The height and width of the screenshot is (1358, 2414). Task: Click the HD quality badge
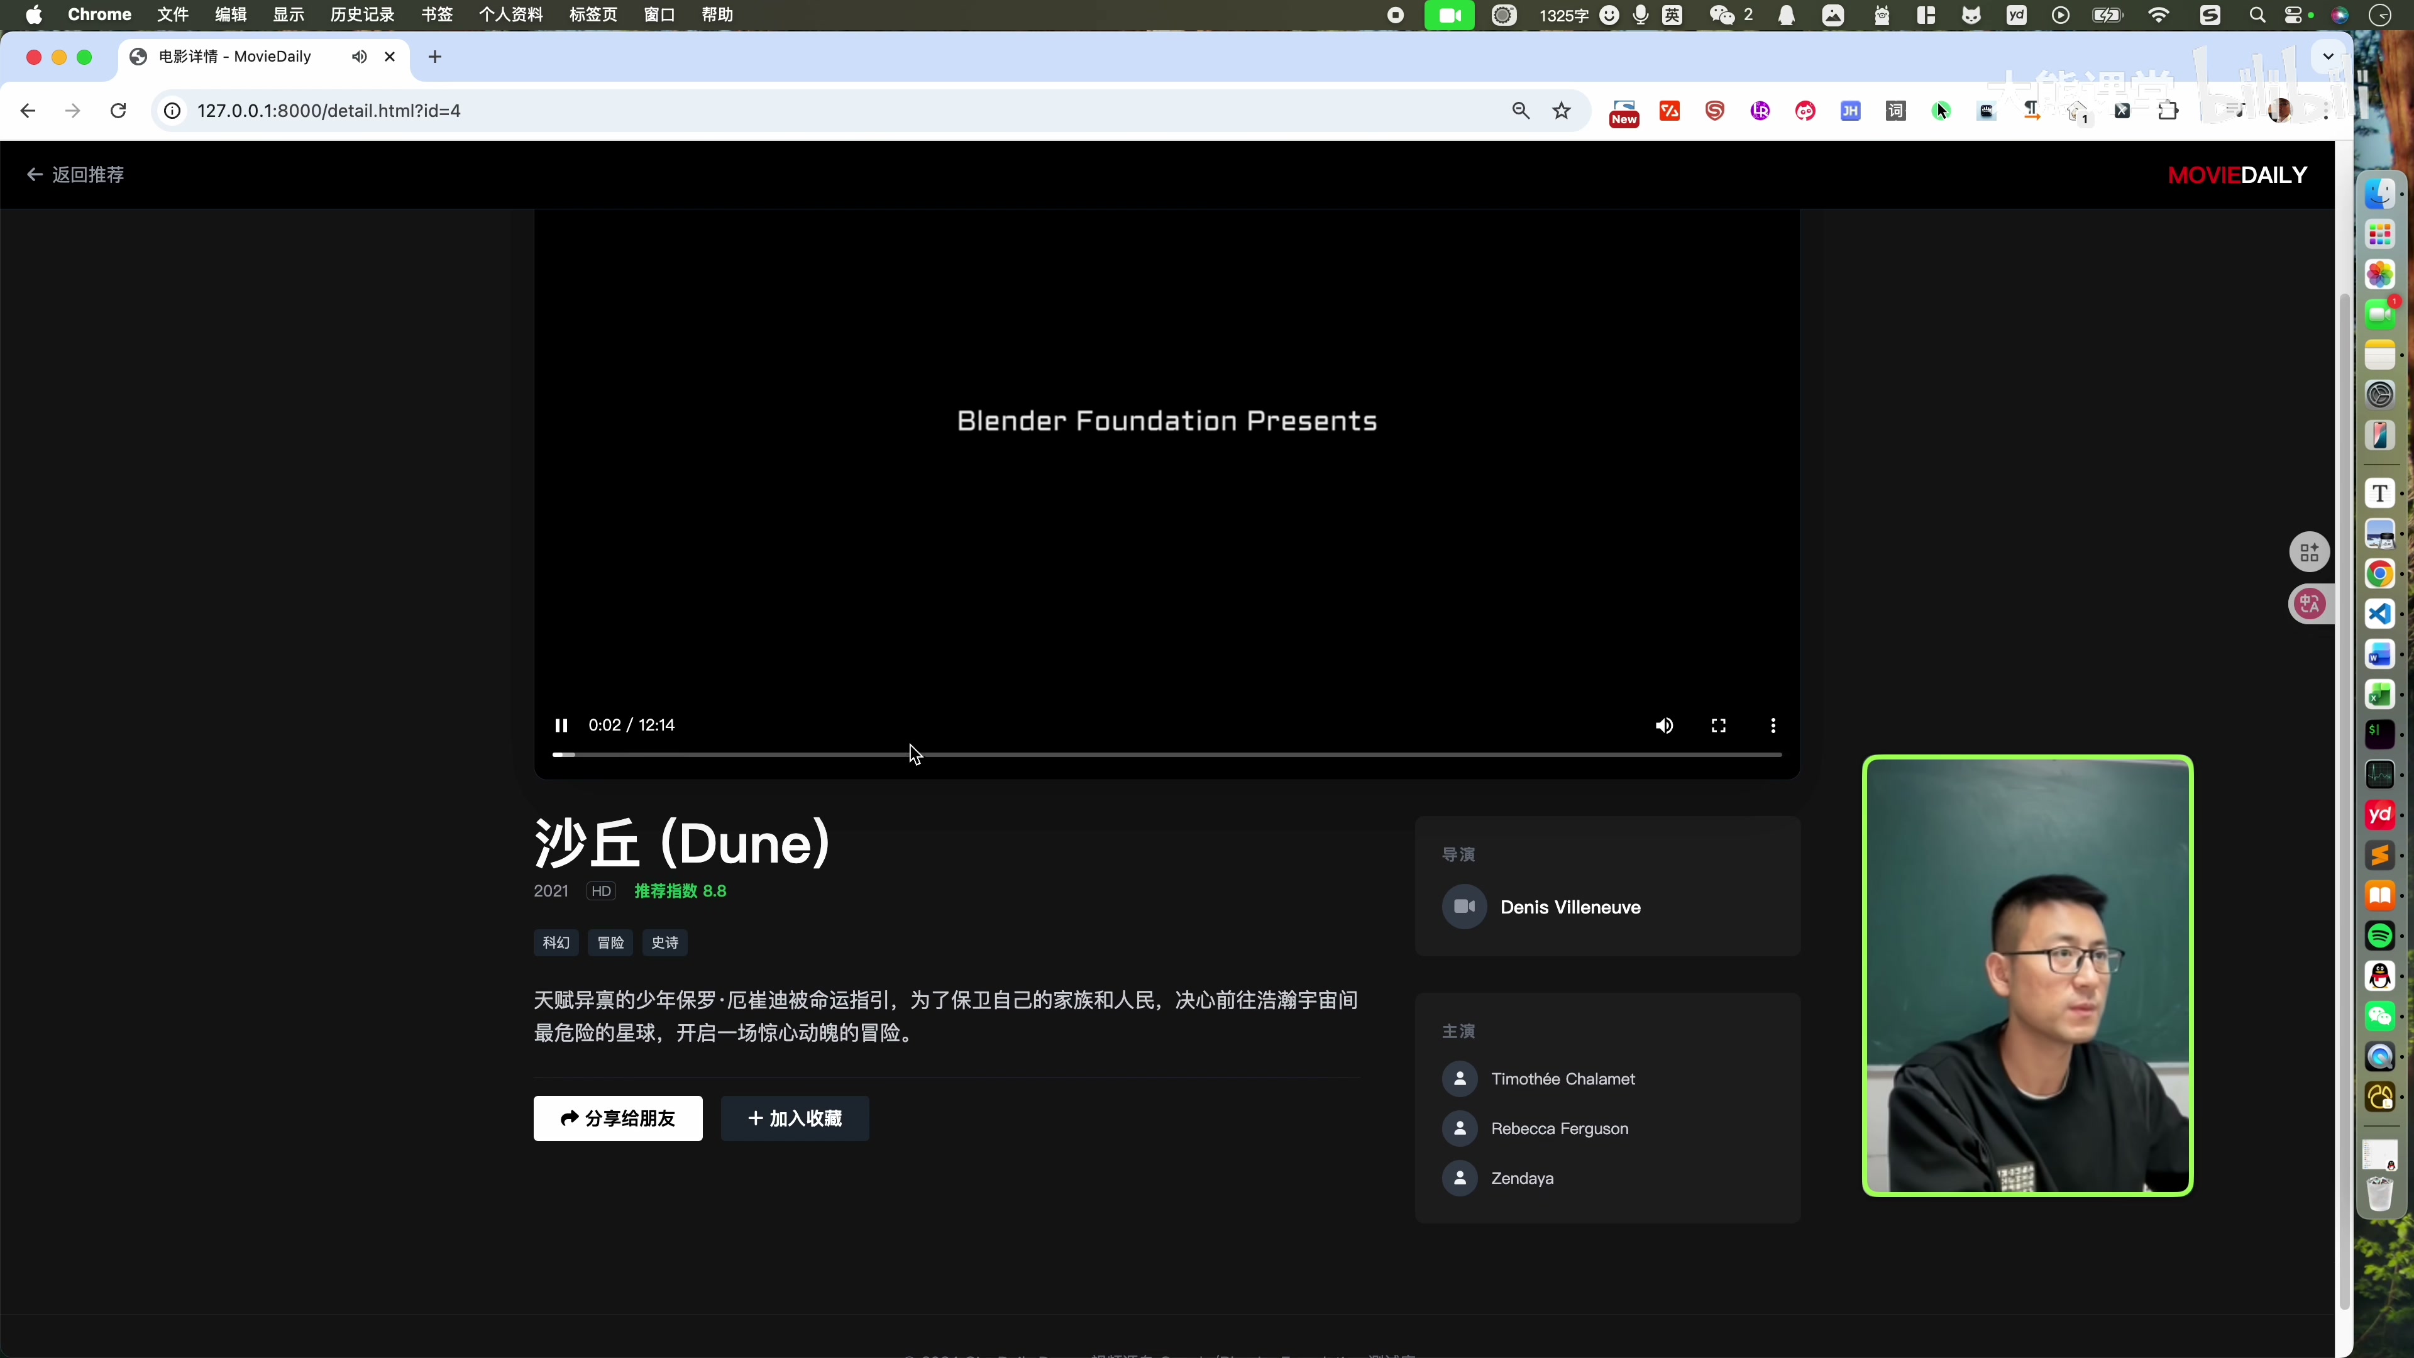tap(601, 892)
